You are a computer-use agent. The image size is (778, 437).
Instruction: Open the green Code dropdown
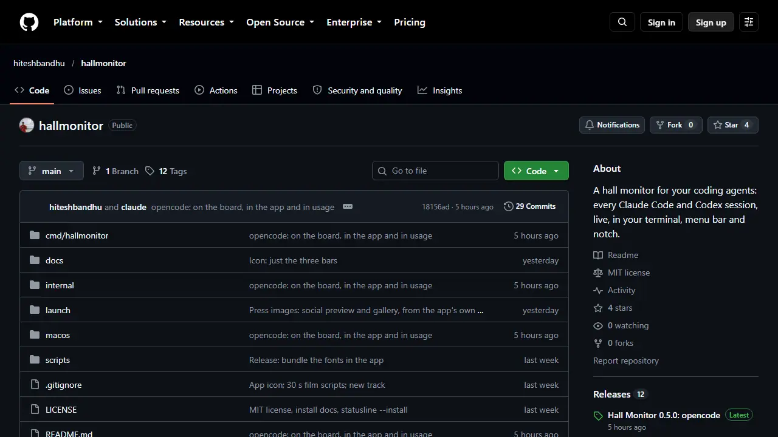[536, 171]
